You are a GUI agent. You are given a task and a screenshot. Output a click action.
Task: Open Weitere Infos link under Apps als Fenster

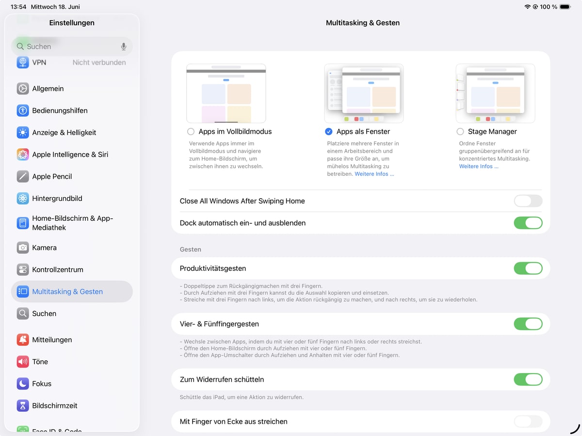[x=374, y=174]
